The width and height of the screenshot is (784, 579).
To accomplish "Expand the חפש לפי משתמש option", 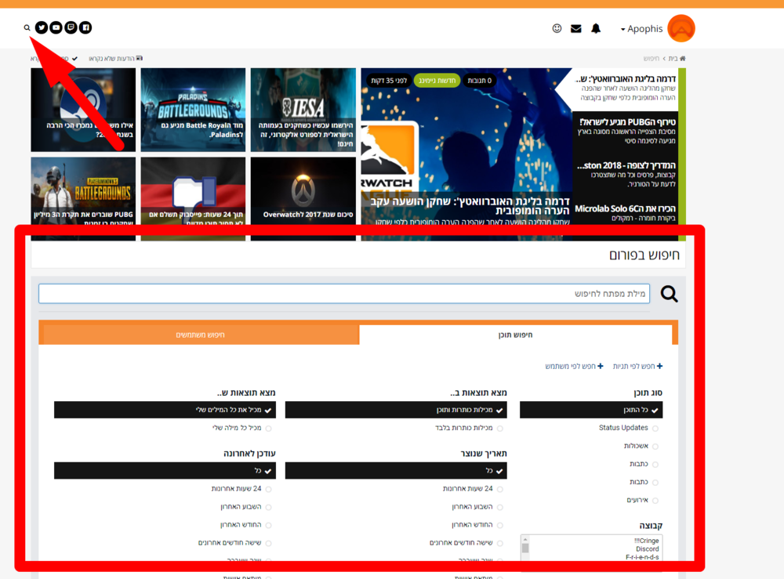I will click(x=575, y=367).
